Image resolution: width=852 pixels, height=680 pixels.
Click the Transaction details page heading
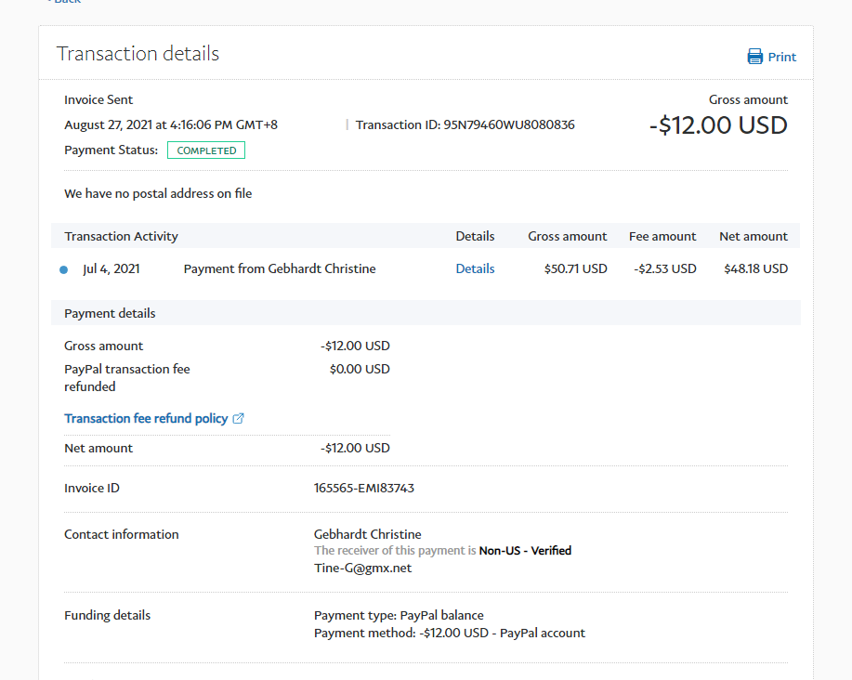pos(138,54)
